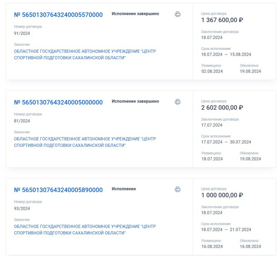Open contract № 56501307643240005000000
The height and width of the screenshot is (256, 279).
tap(58, 102)
